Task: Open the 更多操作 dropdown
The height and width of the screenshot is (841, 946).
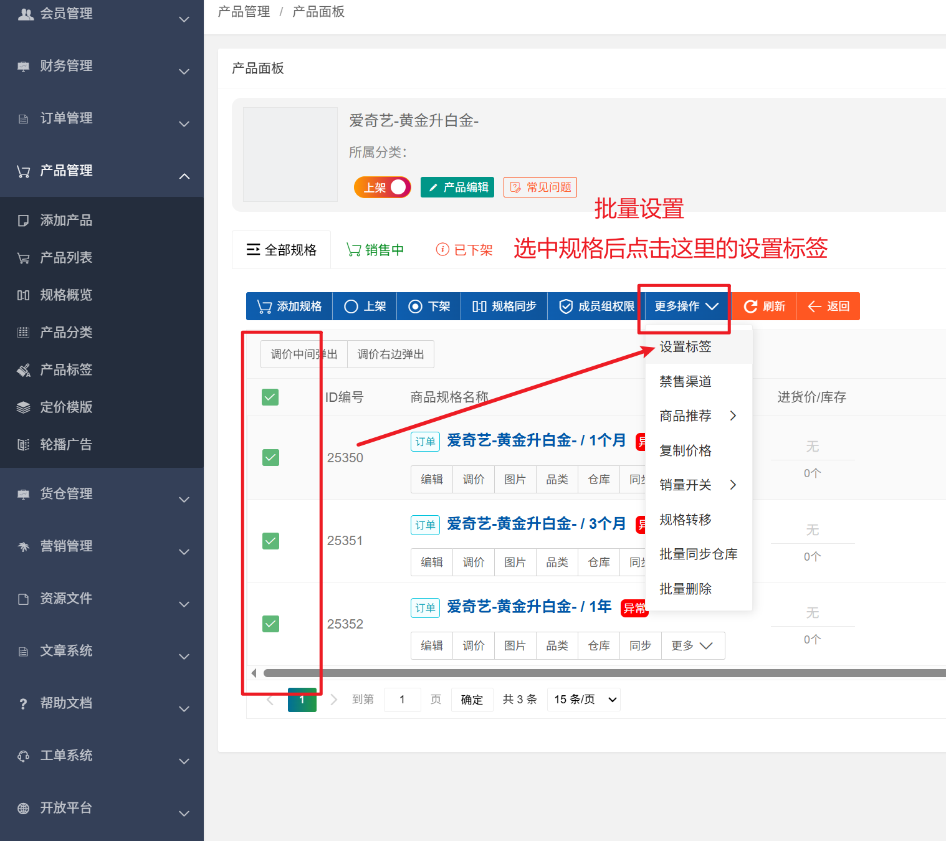Action: pos(686,306)
